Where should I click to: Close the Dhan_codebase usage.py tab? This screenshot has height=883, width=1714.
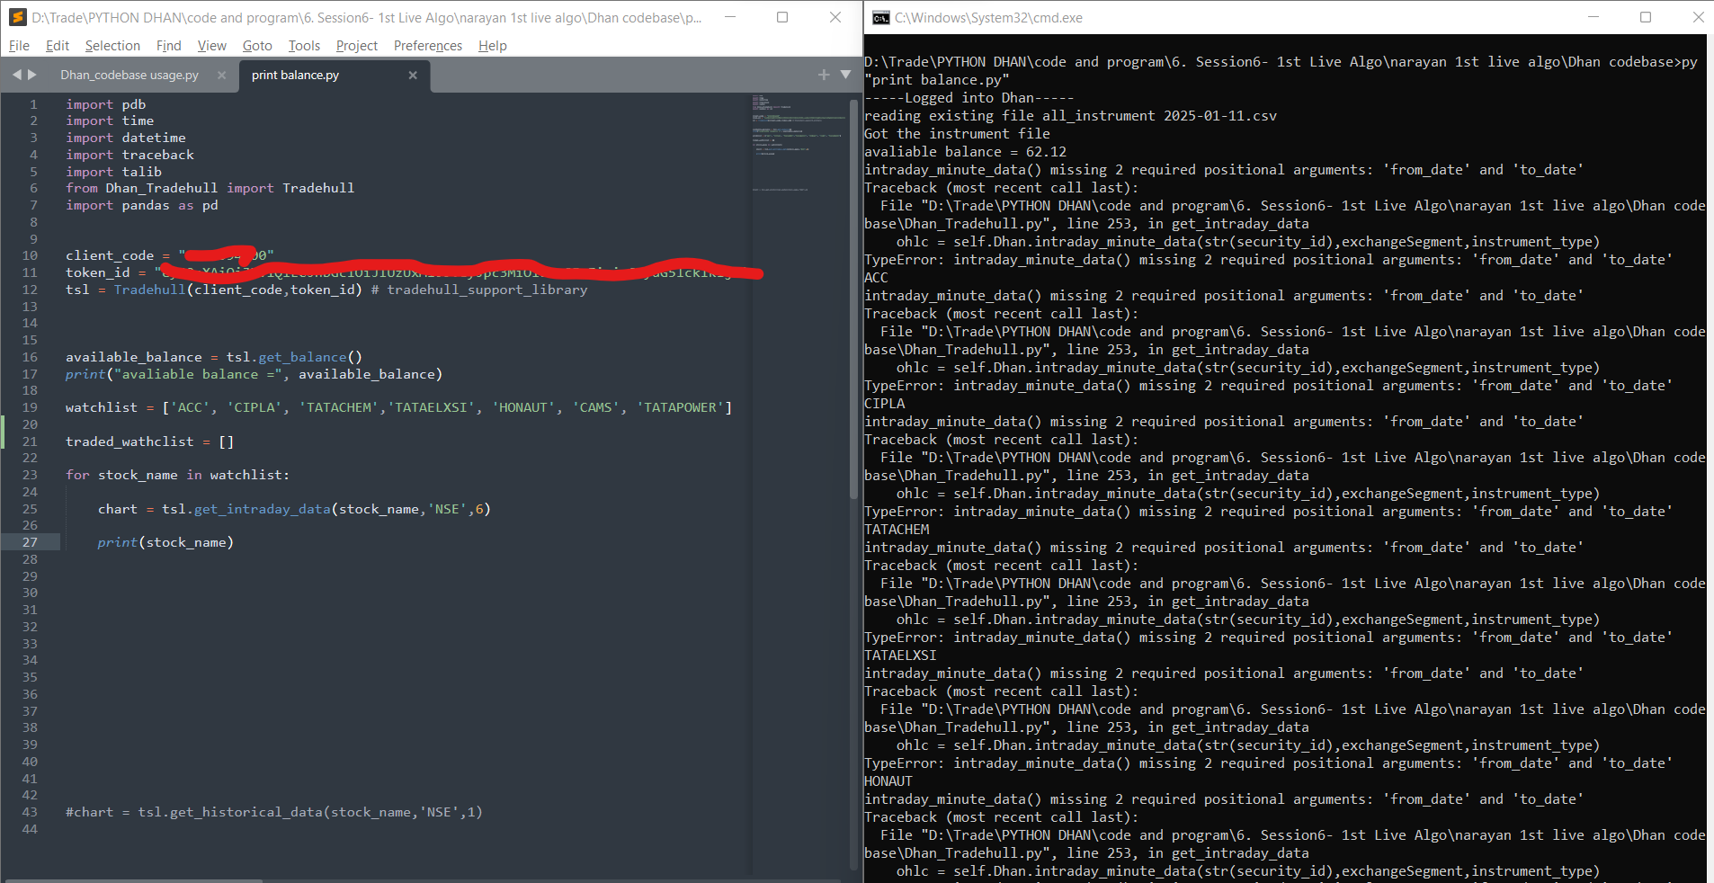(222, 76)
